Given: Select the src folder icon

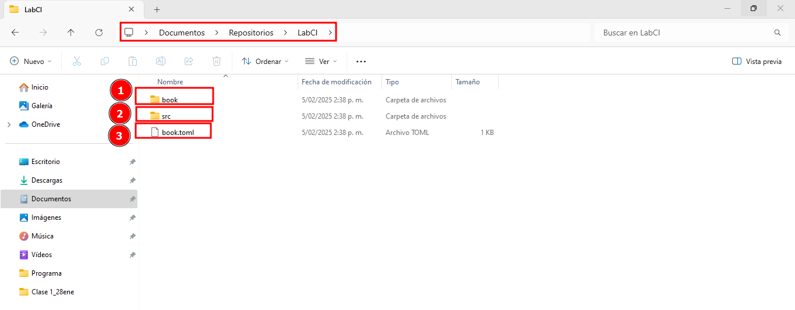Looking at the screenshot, I should (x=154, y=116).
